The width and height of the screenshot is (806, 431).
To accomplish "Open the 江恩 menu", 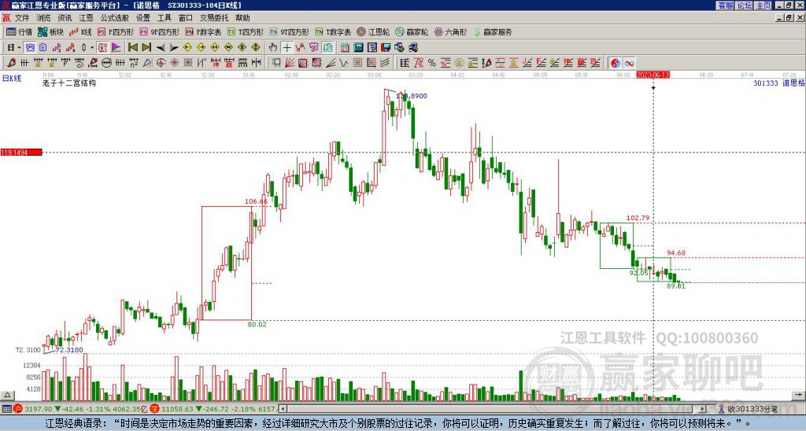I will 86,18.
